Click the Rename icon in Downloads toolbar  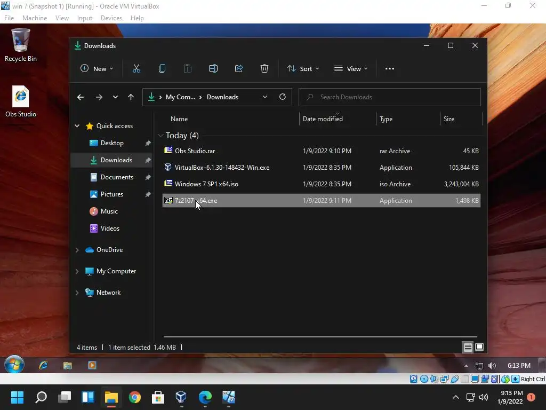pos(213,69)
